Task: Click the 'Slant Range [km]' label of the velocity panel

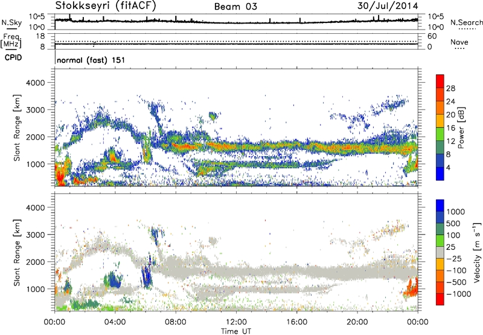Action: point(16,252)
